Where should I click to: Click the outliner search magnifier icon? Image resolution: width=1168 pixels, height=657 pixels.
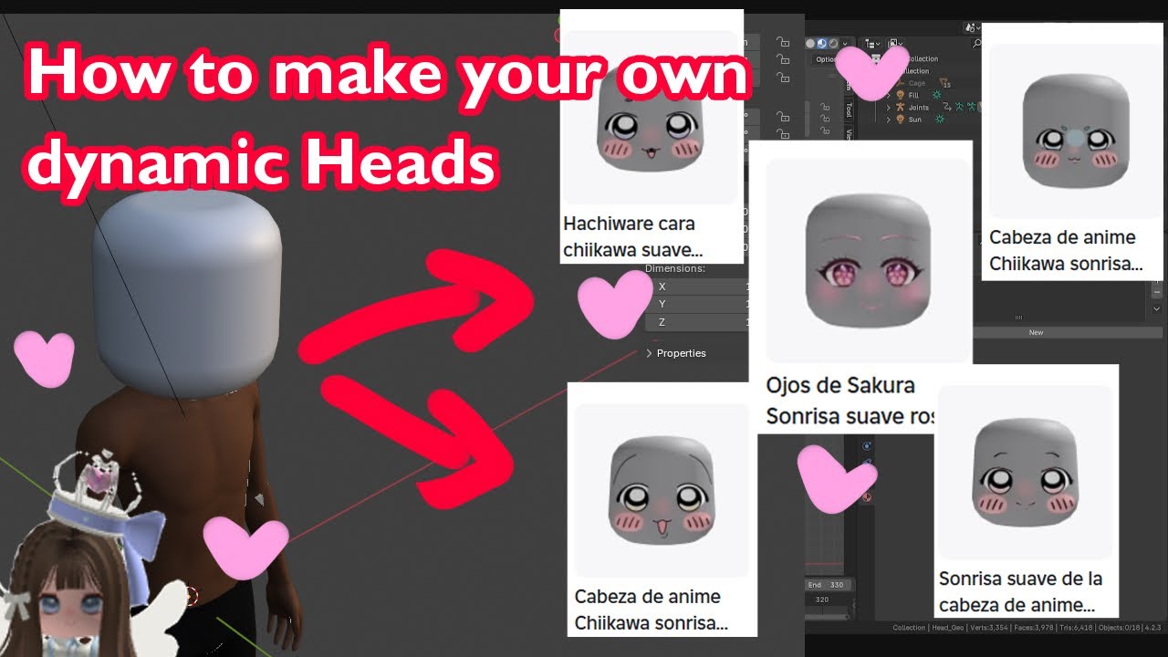pos(977,44)
